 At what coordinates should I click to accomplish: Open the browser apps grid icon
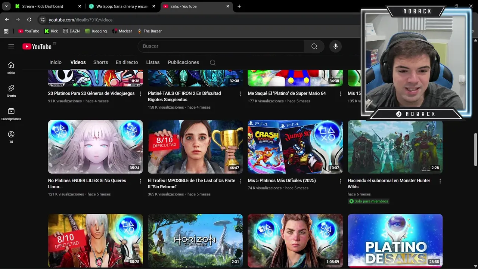6,31
